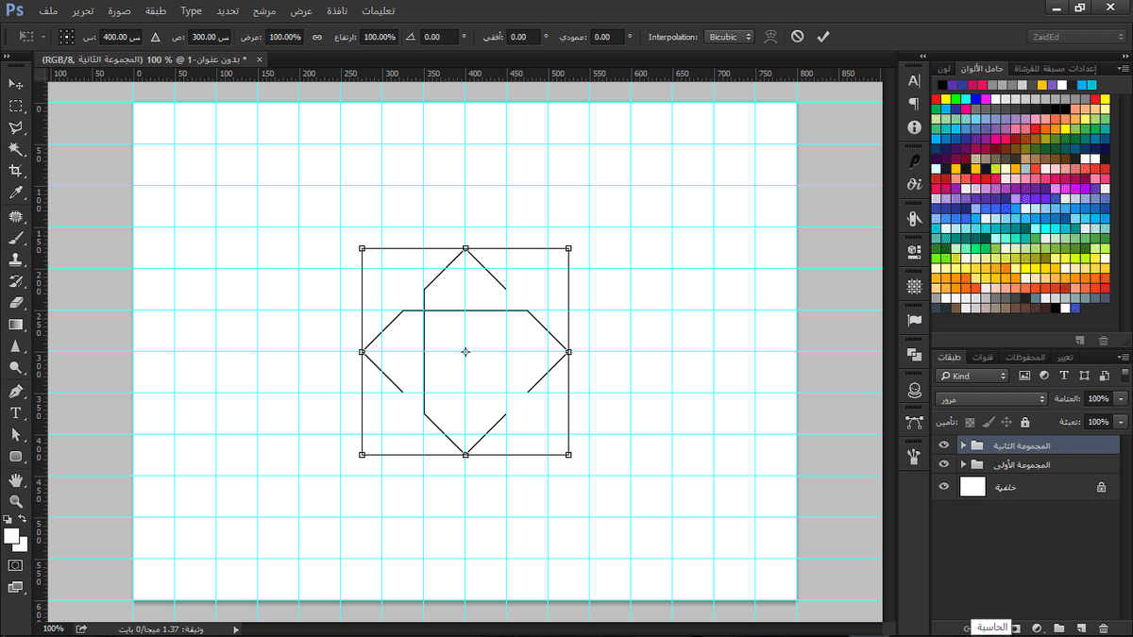Viewport: 1133px width, 637px height.
Task: Select the Type tool in the toolbox
Action: (x=16, y=413)
